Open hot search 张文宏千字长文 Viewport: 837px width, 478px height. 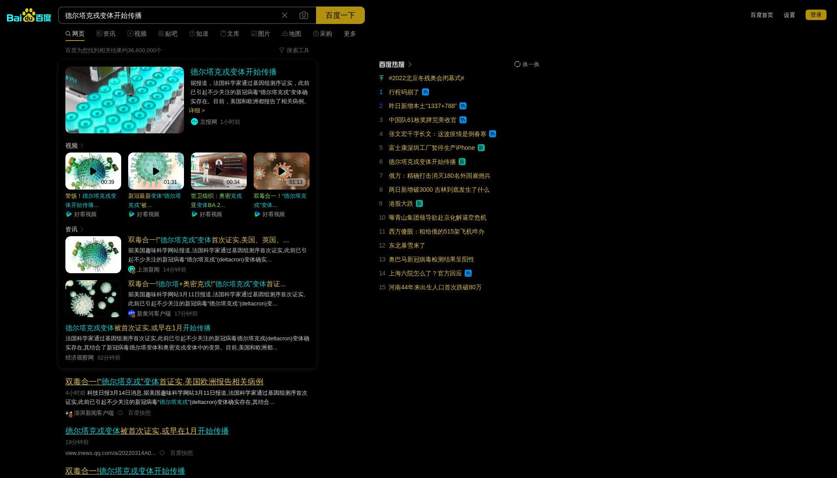coord(438,134)
